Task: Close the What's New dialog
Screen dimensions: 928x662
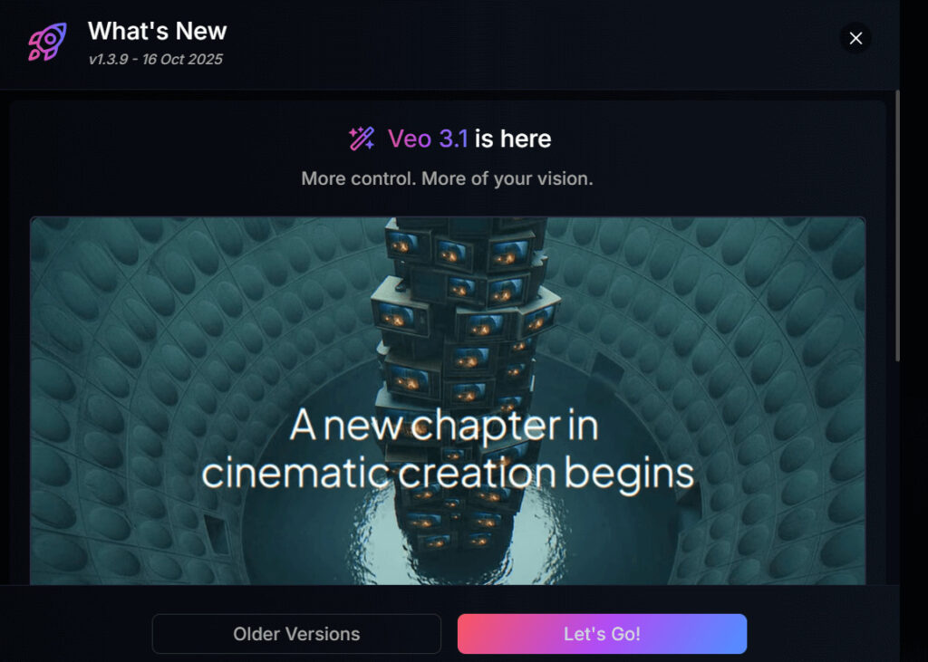Action: coord(855,38)
